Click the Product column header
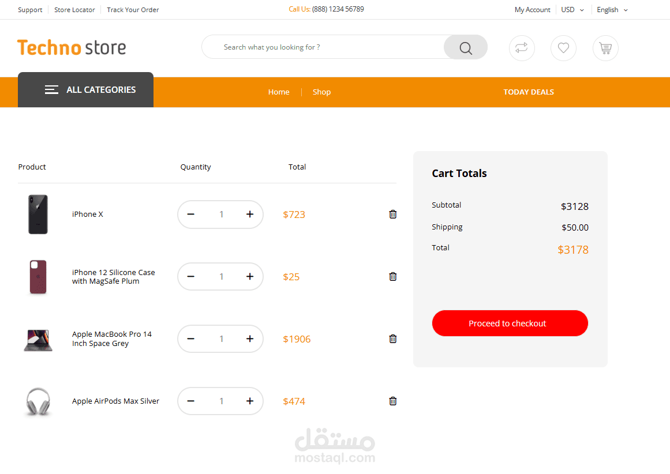Viewport: 670px width, 474px height. click(x=32, y=167)
